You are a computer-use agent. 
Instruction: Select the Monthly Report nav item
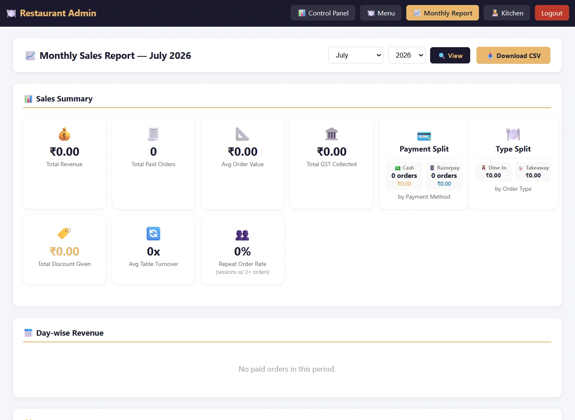pos(443,13)
